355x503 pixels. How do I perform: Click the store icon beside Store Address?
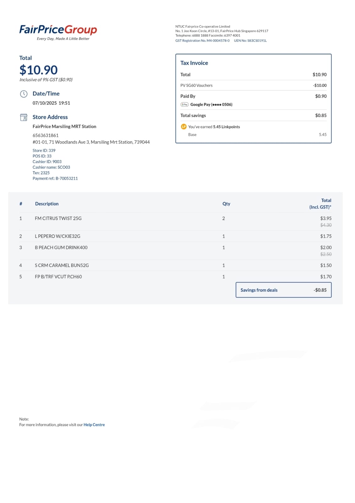pos(24,117)
